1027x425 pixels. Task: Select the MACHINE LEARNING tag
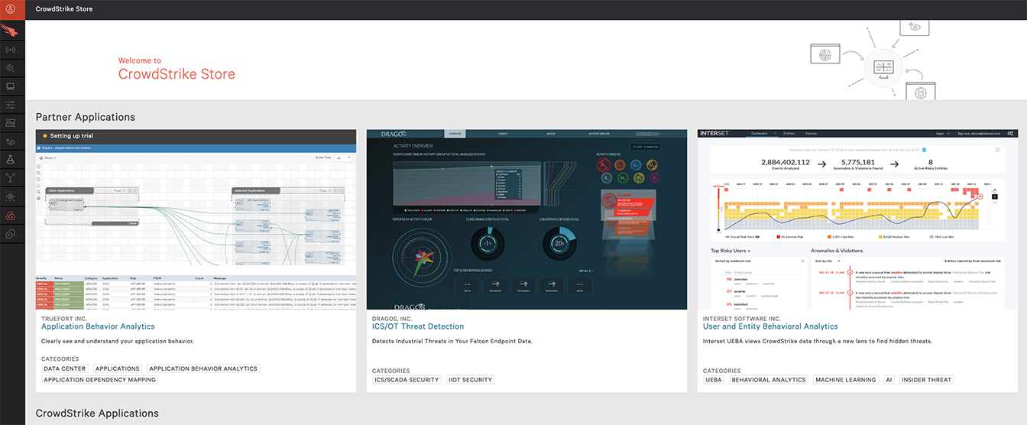846,380
